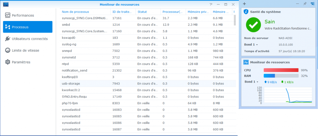The height and width of the screenshot is (136, 318).
Task: Click the Moniteur de ressources widget icon
Action: 246,62
